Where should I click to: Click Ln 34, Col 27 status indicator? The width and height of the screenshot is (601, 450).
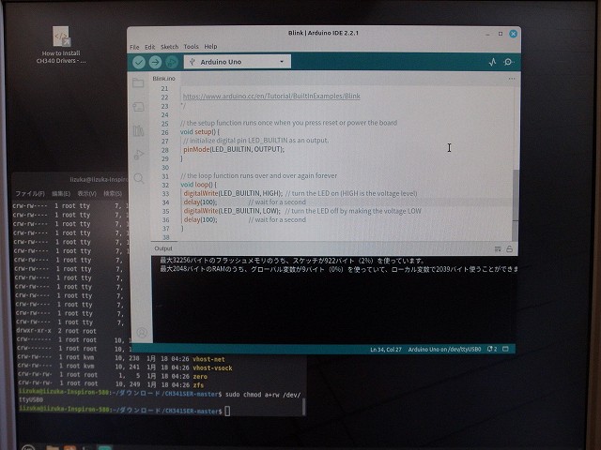click(386, 350)
